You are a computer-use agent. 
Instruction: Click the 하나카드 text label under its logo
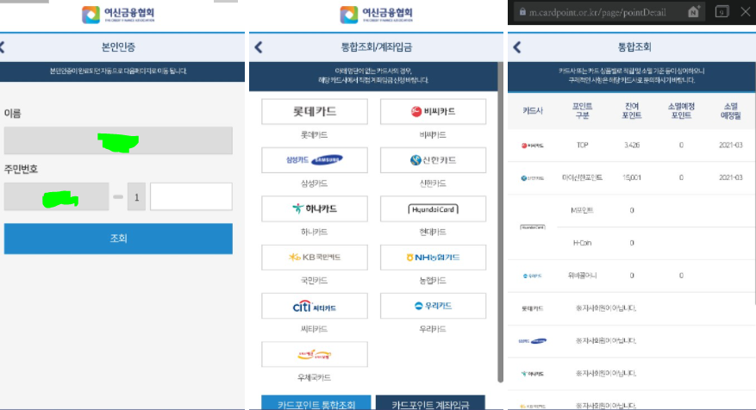315,233
